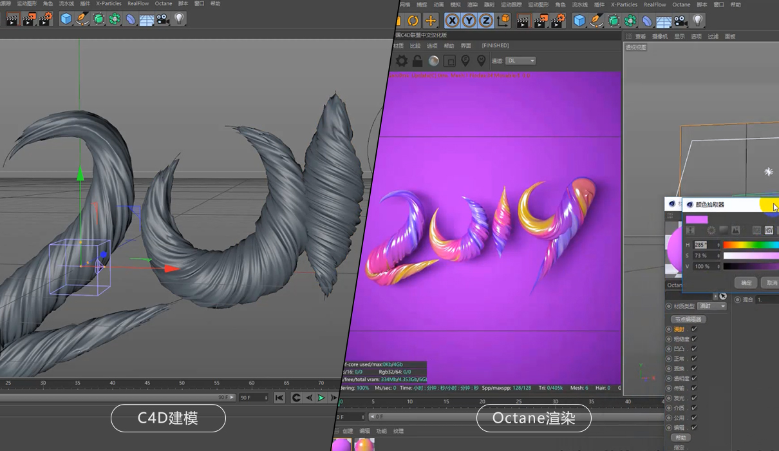
Task: Toggle the 漫射 checkbox
Action: tap(694, 329)
